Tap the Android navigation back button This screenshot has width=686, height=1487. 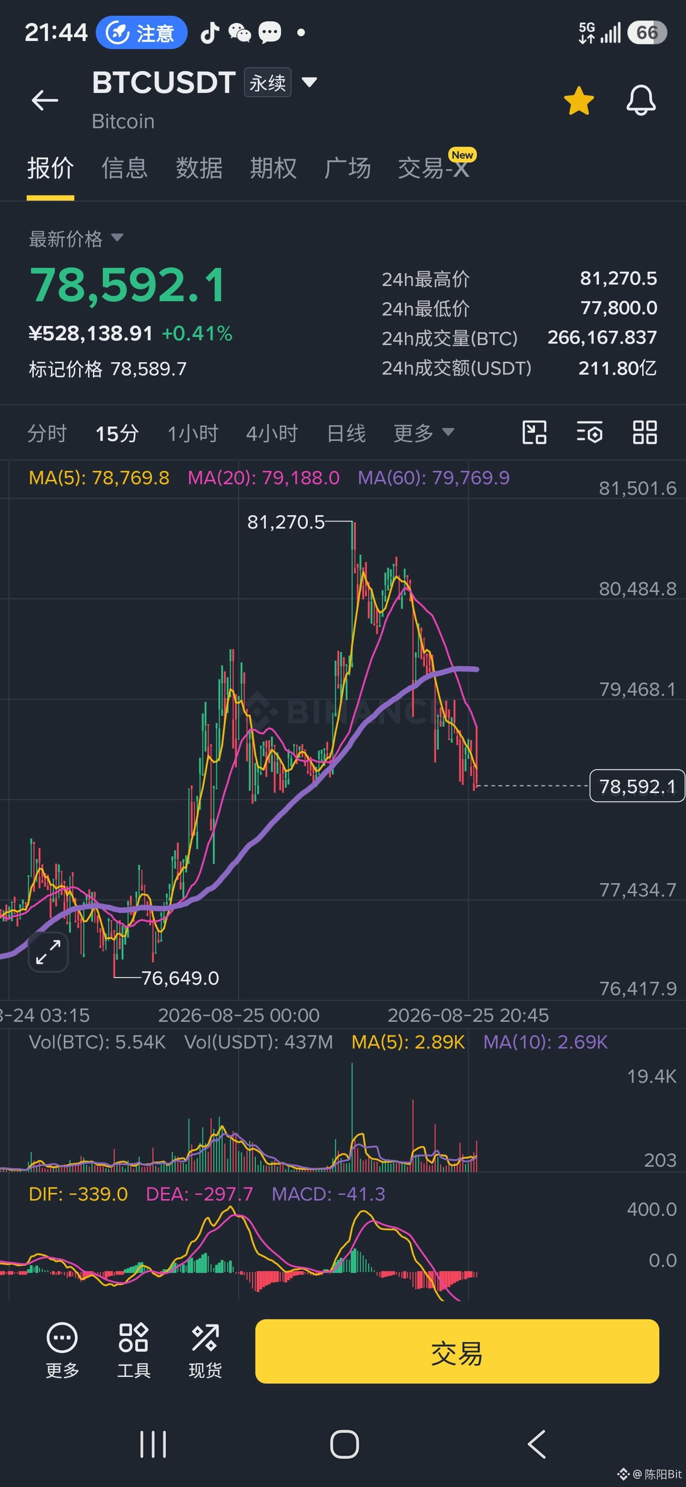(536, 1444)
